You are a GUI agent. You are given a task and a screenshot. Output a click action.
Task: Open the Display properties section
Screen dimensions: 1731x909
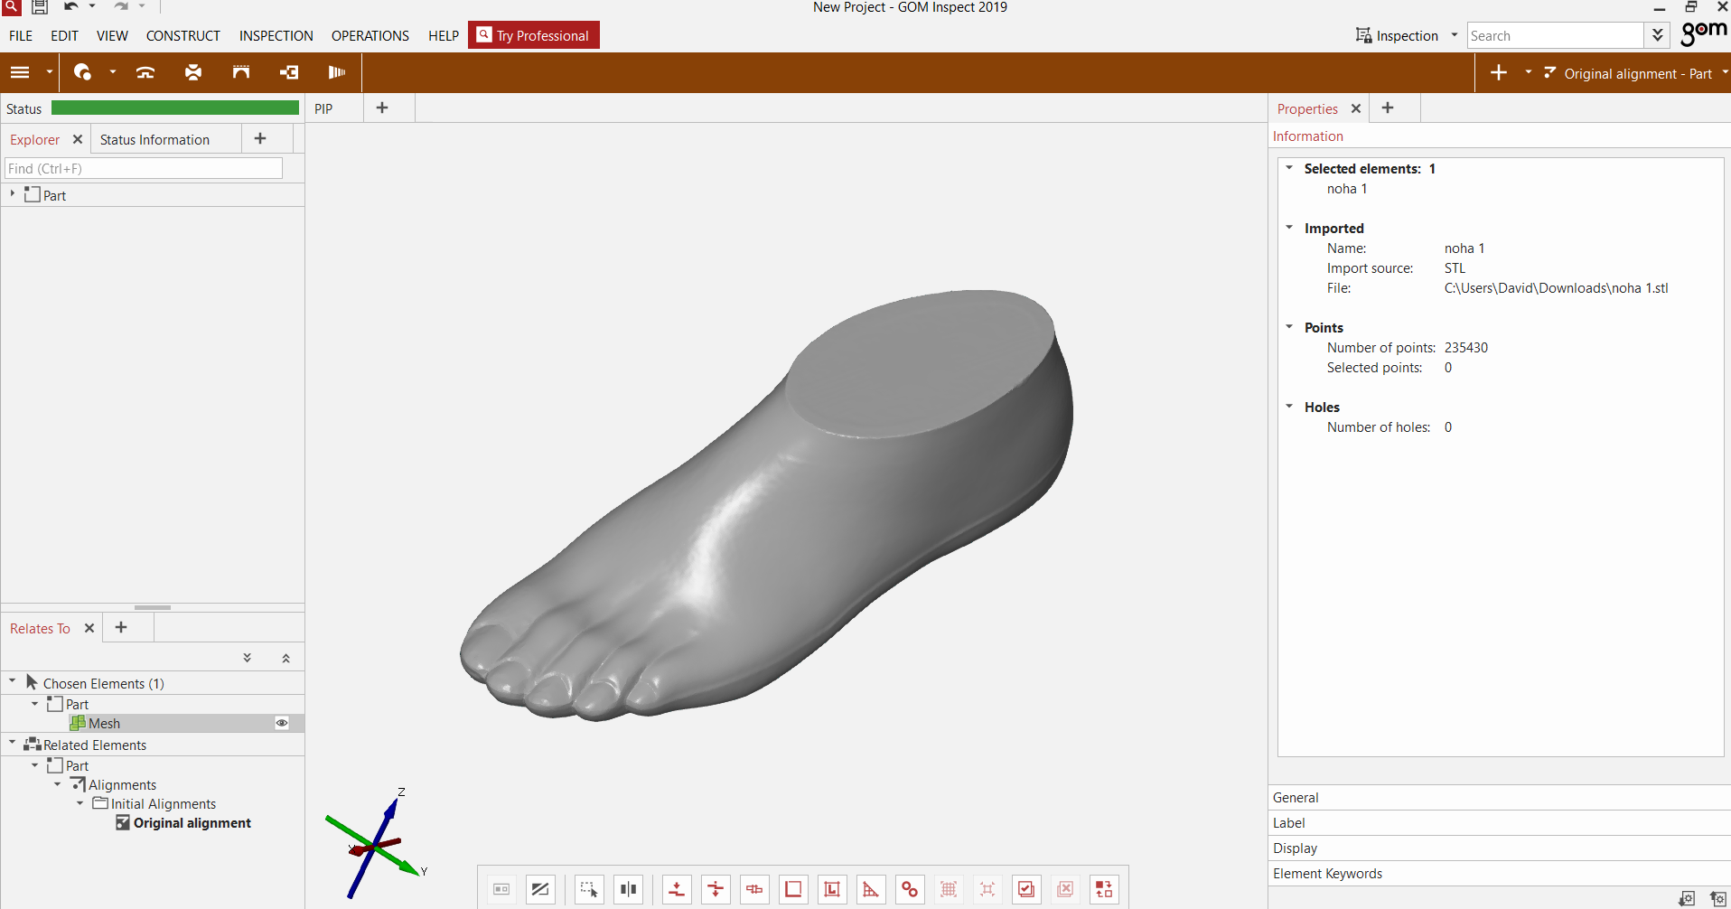tap(1296, 848)
